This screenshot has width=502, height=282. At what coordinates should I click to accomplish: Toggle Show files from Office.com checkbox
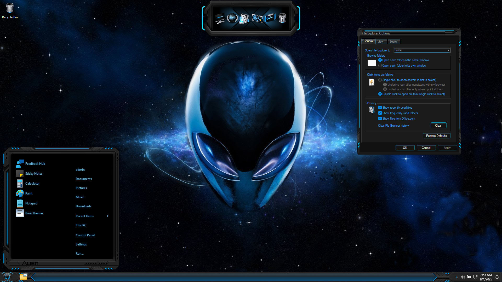(380, 119)
